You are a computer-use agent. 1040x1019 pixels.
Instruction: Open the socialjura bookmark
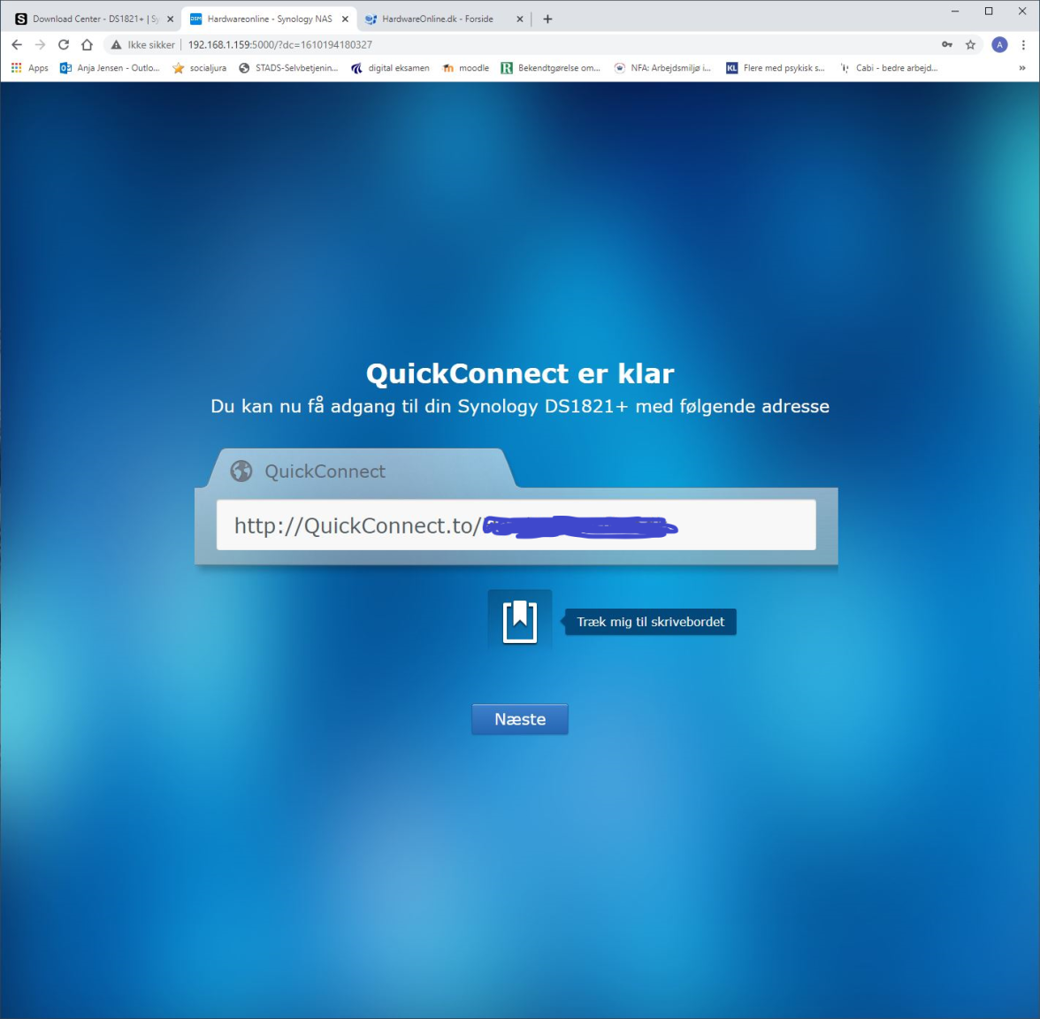pos(199,67)
